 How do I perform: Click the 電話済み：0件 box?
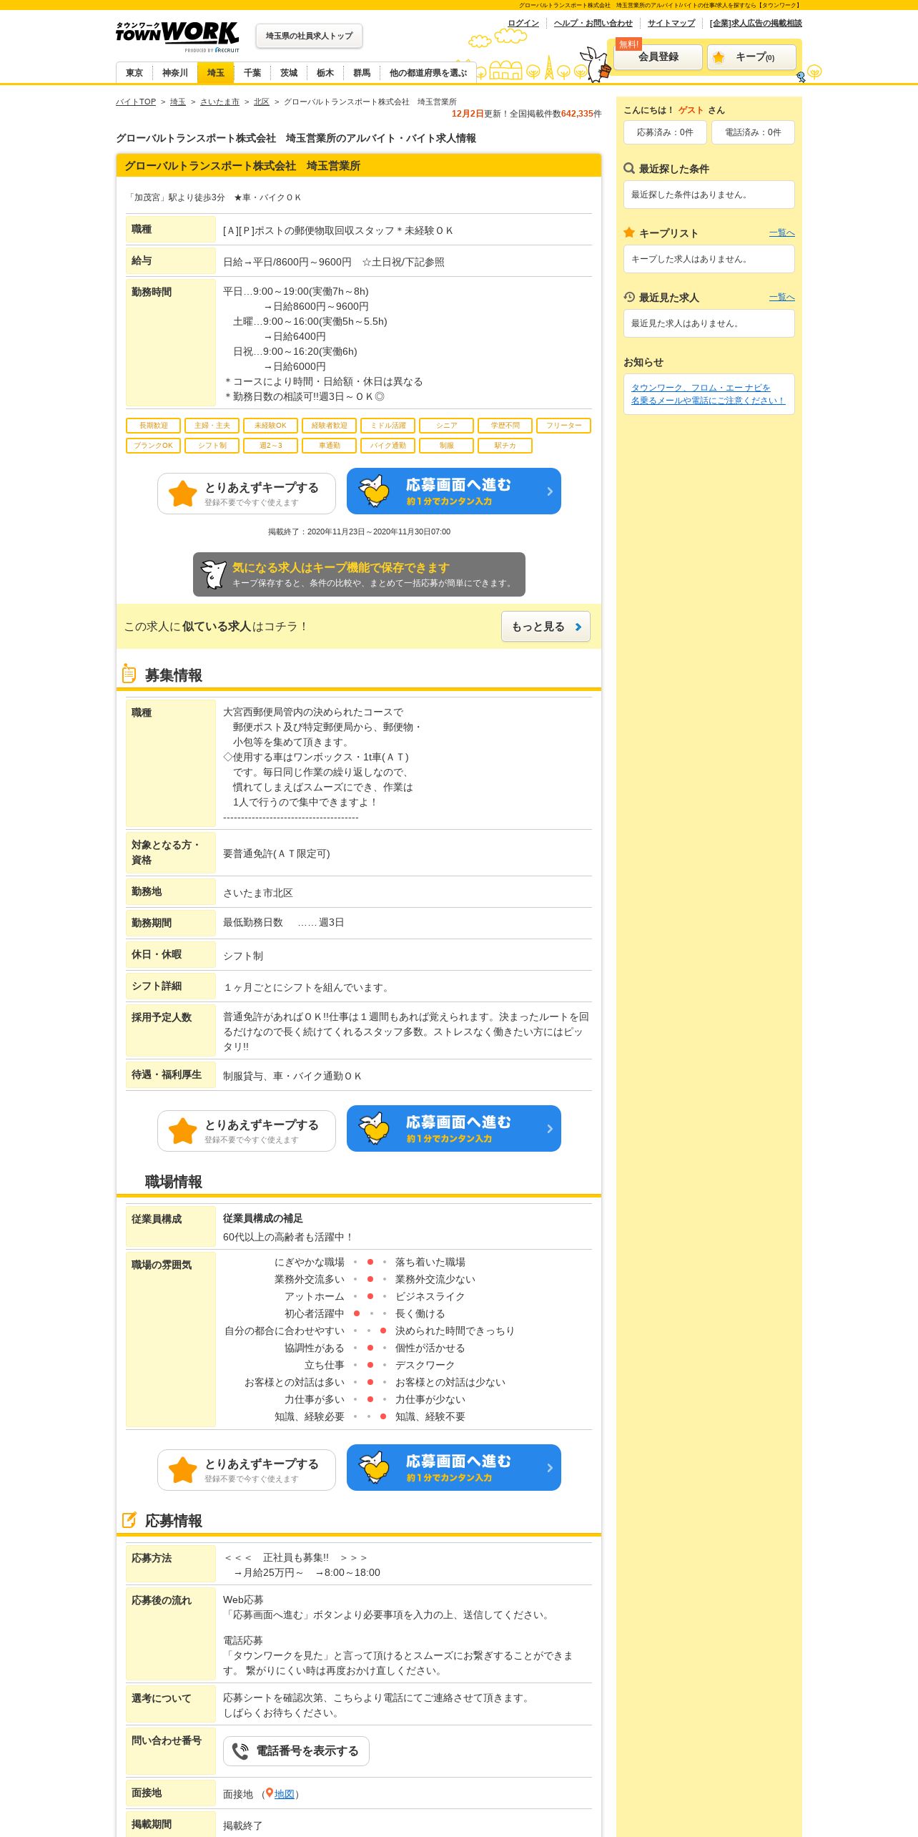coord(753,132)
